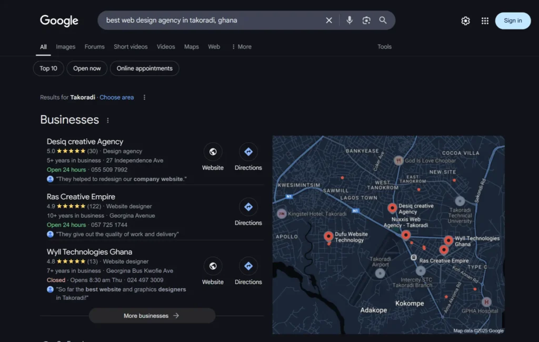The height and width of the screenshot is (342, 539).
Task: Click Desiq creative Agency map pin
Action: [392, 208]
